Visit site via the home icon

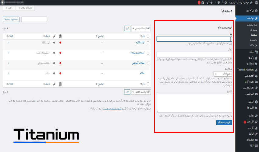click(x=251, y=3)
